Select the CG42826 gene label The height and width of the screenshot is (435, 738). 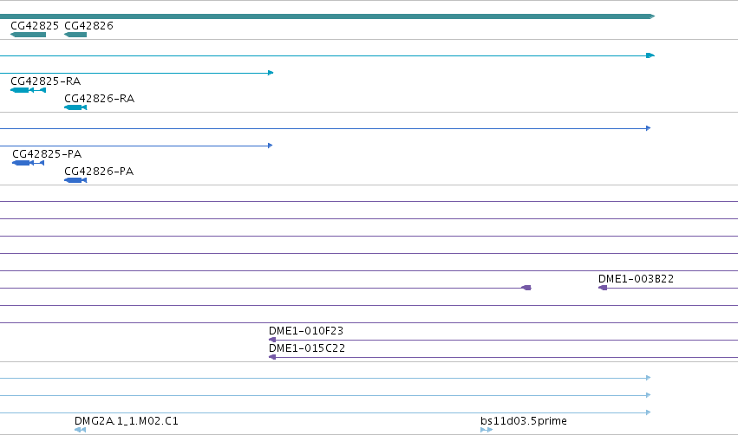(x=89, y=26)
